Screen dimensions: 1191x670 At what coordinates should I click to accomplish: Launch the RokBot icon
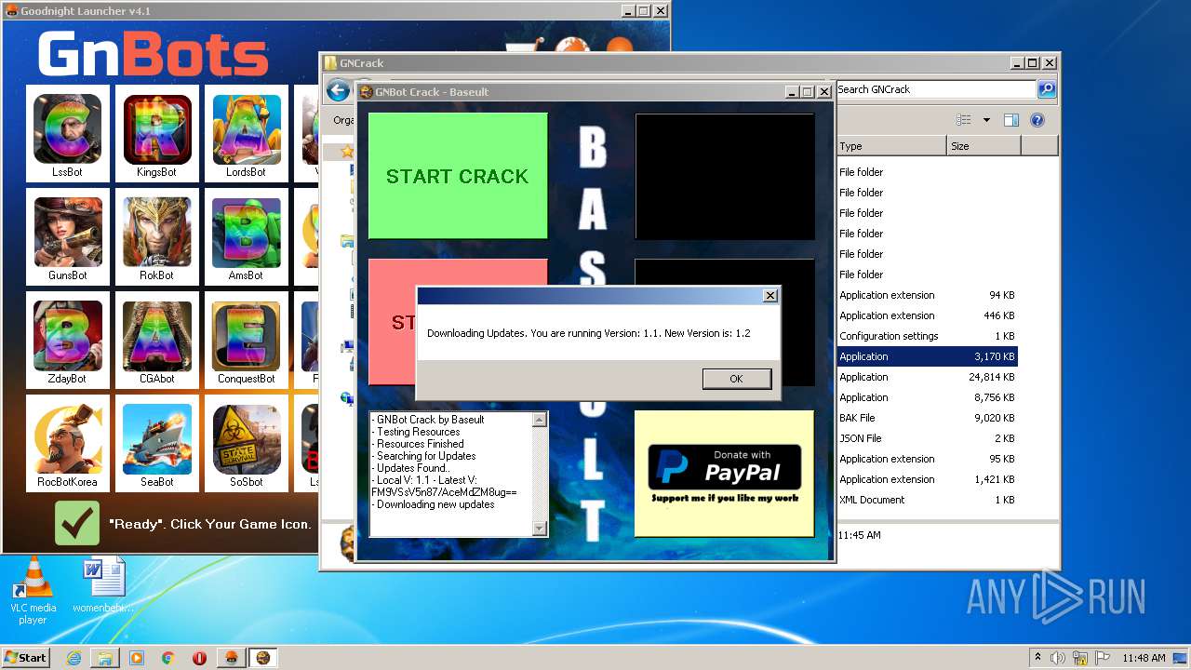point(156,235)
